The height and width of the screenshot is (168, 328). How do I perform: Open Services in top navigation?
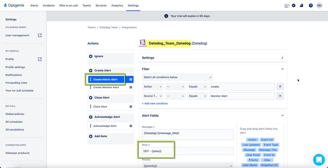[101, 6]
